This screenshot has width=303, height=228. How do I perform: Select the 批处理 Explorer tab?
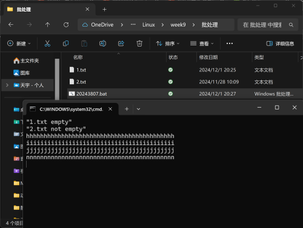click(50, 9)
